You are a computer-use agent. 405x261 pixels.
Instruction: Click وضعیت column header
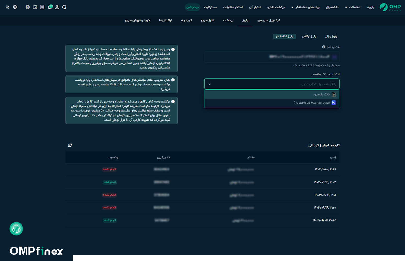113,157
